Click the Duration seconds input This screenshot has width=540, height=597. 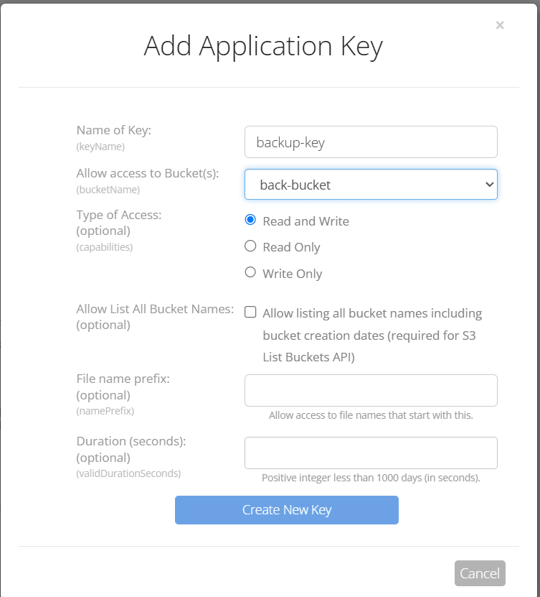(x=371, y=453)
